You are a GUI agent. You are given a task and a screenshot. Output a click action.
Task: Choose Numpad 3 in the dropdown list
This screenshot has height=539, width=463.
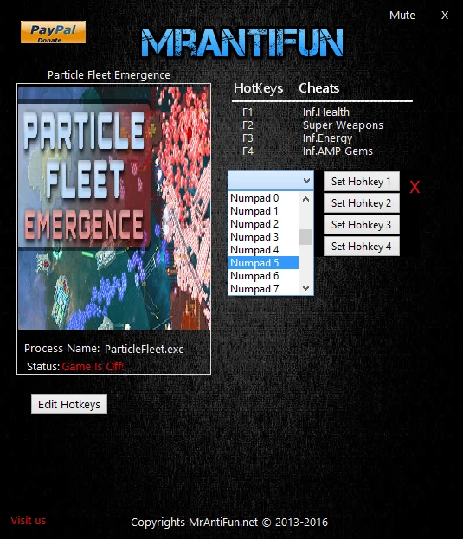[x=263, y=237]
